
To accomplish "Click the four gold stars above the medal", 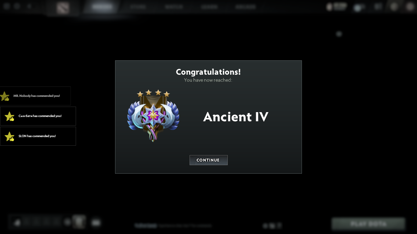I will click(153, 93).
